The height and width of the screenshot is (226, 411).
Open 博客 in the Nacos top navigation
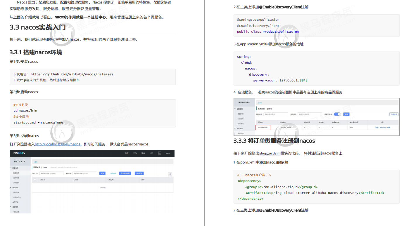[x=143, y=153]
